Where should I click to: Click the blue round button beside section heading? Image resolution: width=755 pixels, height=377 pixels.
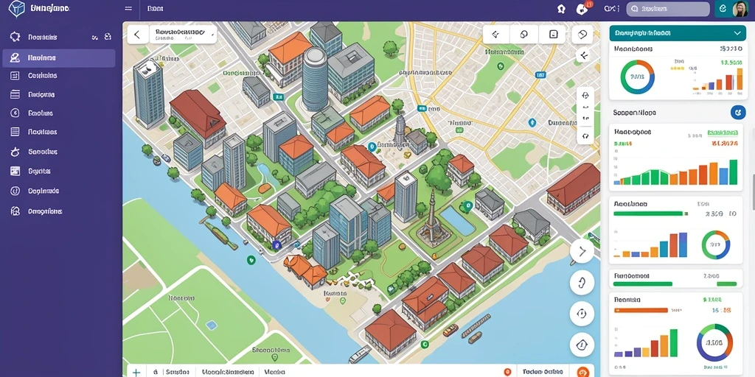(x=737, y=113)
